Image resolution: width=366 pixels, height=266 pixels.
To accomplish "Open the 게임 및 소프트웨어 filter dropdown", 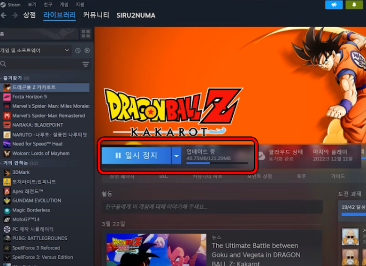I will [35, 50].
